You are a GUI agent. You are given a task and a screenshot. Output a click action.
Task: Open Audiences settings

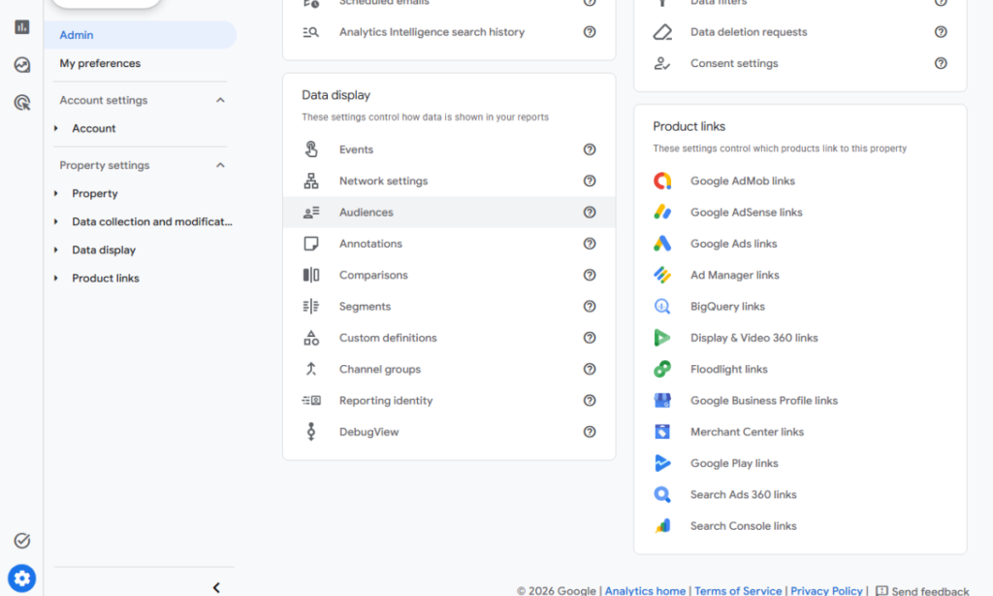[449, 213]
